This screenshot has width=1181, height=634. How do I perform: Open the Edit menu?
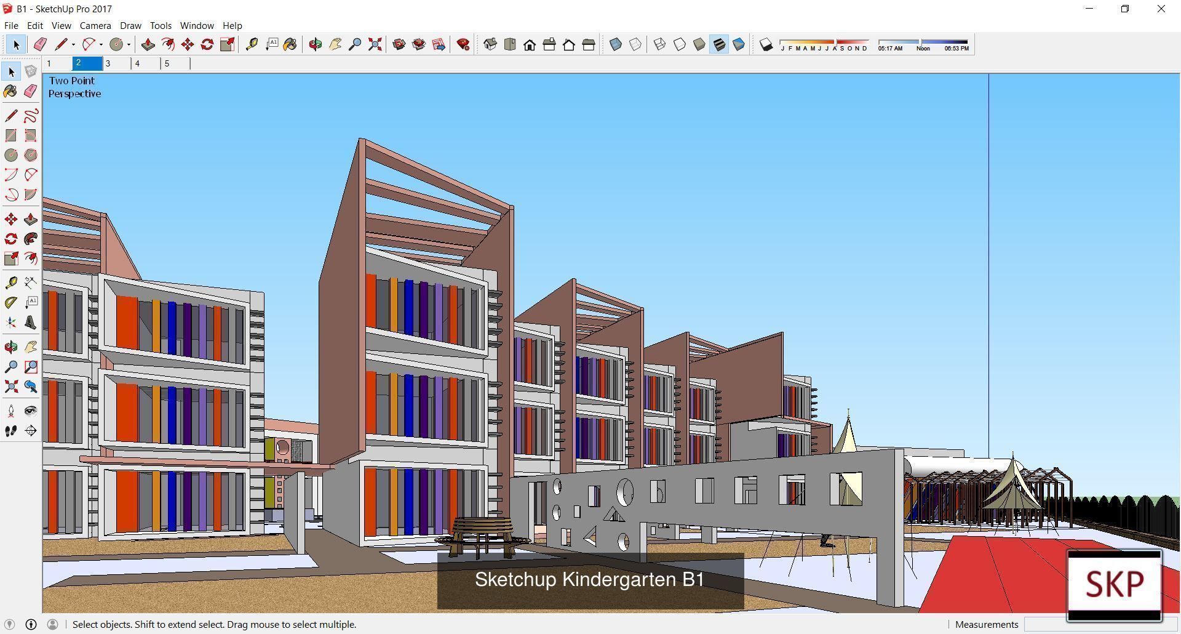(35, 25)
